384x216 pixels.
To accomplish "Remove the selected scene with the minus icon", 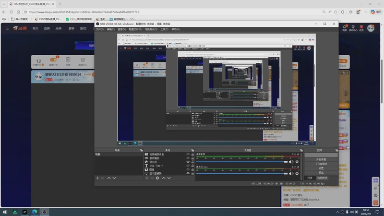I will coord(103,178).
